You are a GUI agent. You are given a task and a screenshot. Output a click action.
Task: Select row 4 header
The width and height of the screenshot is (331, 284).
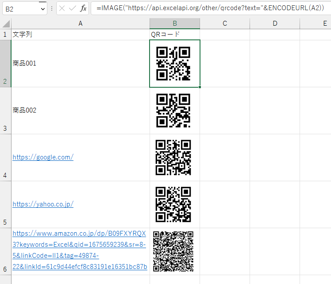5,157
